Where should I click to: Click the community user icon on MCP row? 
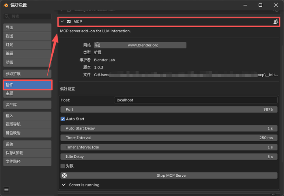tap(276, 22)
